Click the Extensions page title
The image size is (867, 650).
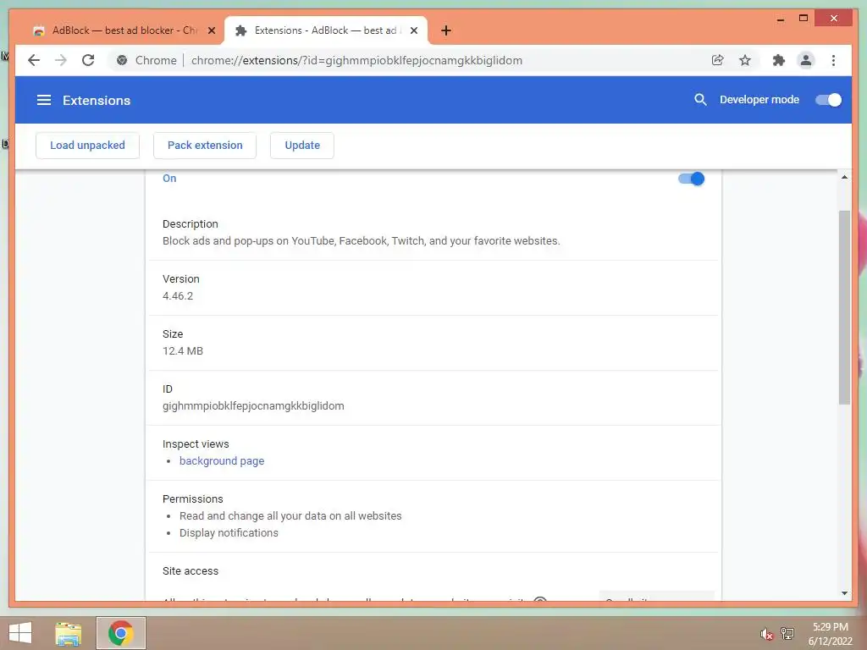97,100
